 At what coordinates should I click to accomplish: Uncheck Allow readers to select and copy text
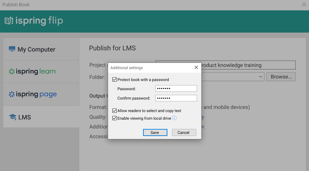(x=114, y=110)
